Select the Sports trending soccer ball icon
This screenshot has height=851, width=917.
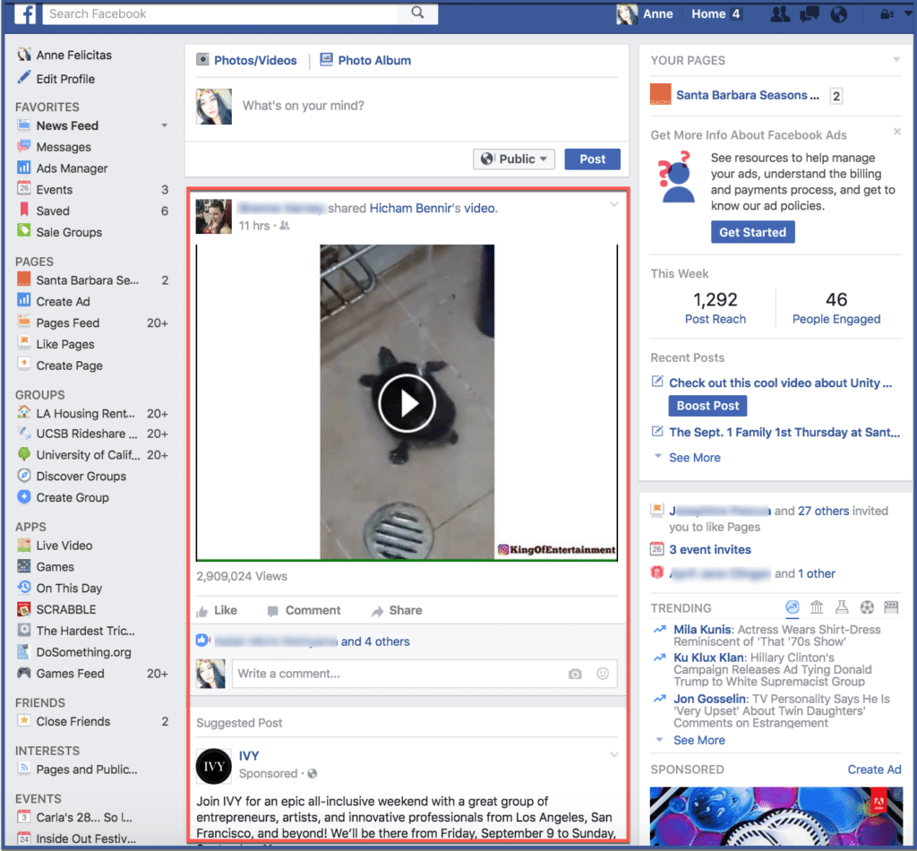pyautogui.click(x=867, y=607)
